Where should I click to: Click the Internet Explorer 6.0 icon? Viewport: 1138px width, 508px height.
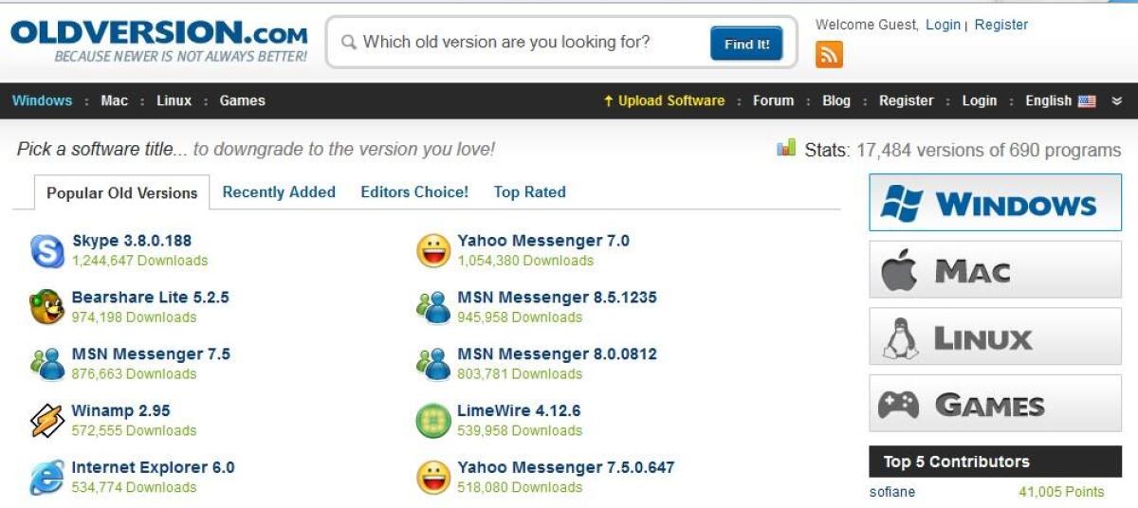pyautogui.click(x=46, y=478)
